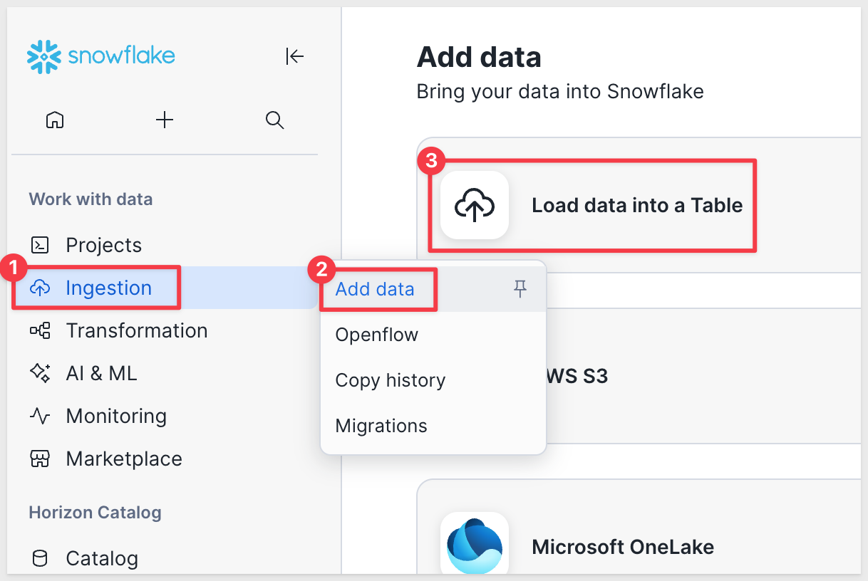868x581 pixels.
Task: Expand the Ingestion sidebar section
Action: pyautogui.click(x=108, y=288)
